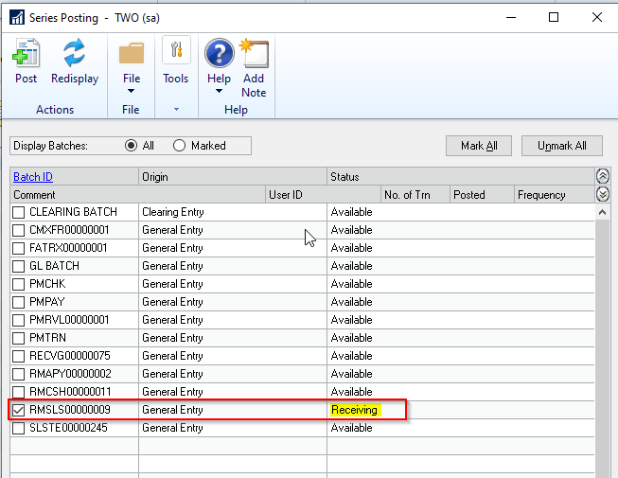Image resolution: width=618 pixels, height=478 pixels.
Task: Open the File folder icon
Action: tap(132, 53)
